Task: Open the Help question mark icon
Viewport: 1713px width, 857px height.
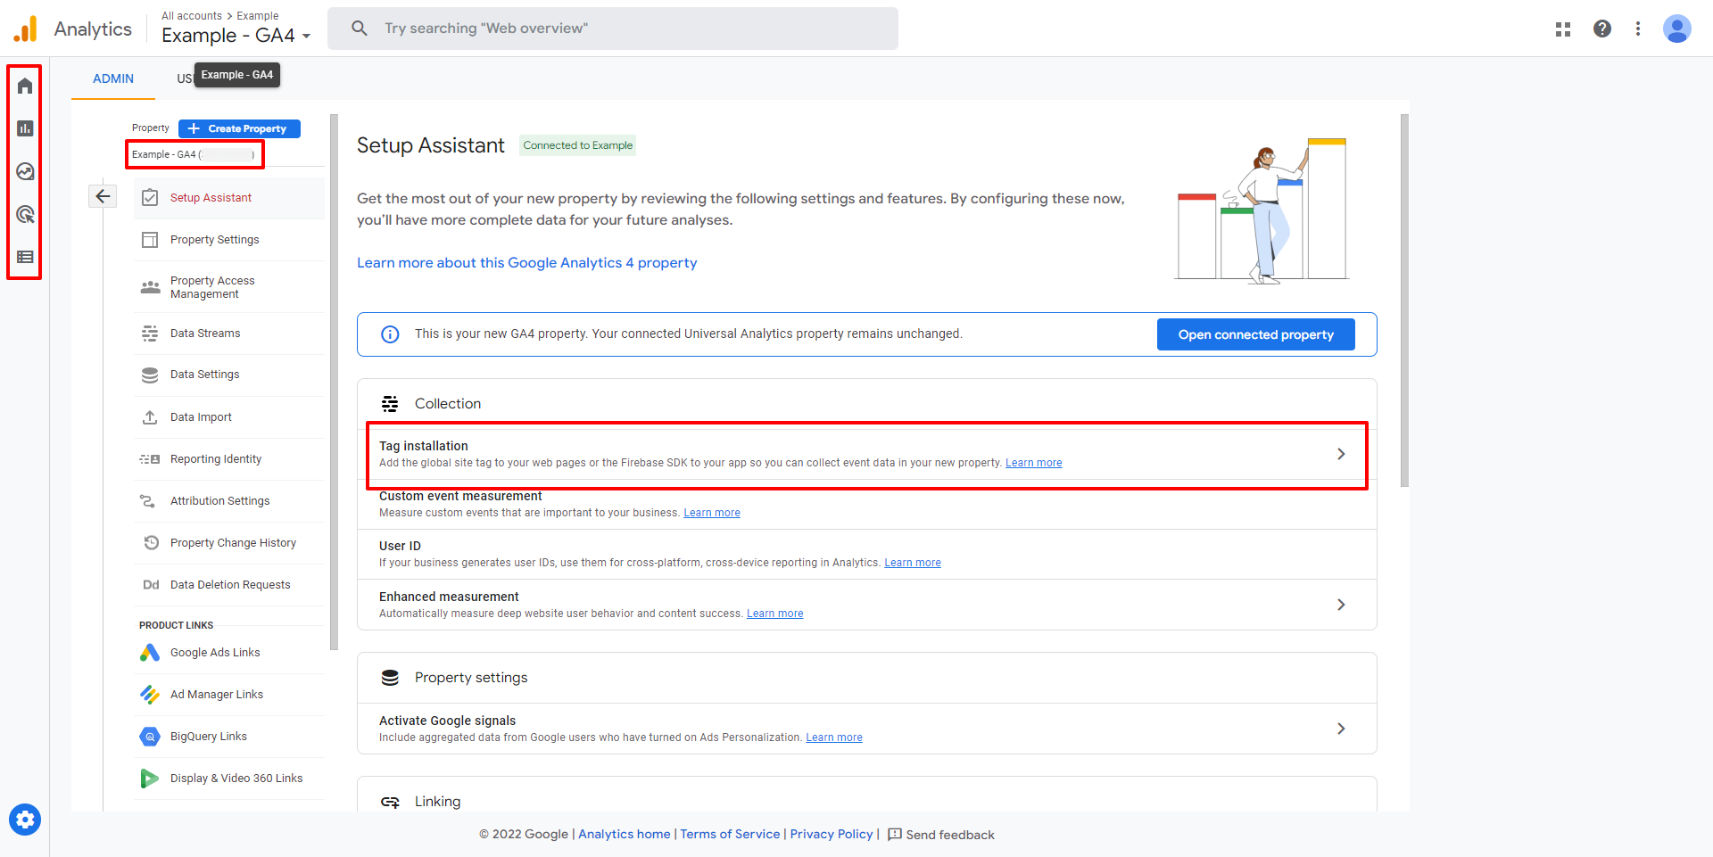Action: coord(1602,29)
